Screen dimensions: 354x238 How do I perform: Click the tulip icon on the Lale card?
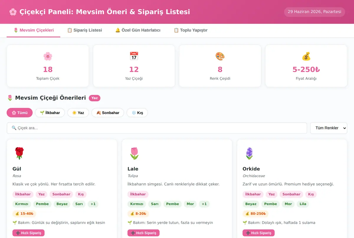coord(134,154)
